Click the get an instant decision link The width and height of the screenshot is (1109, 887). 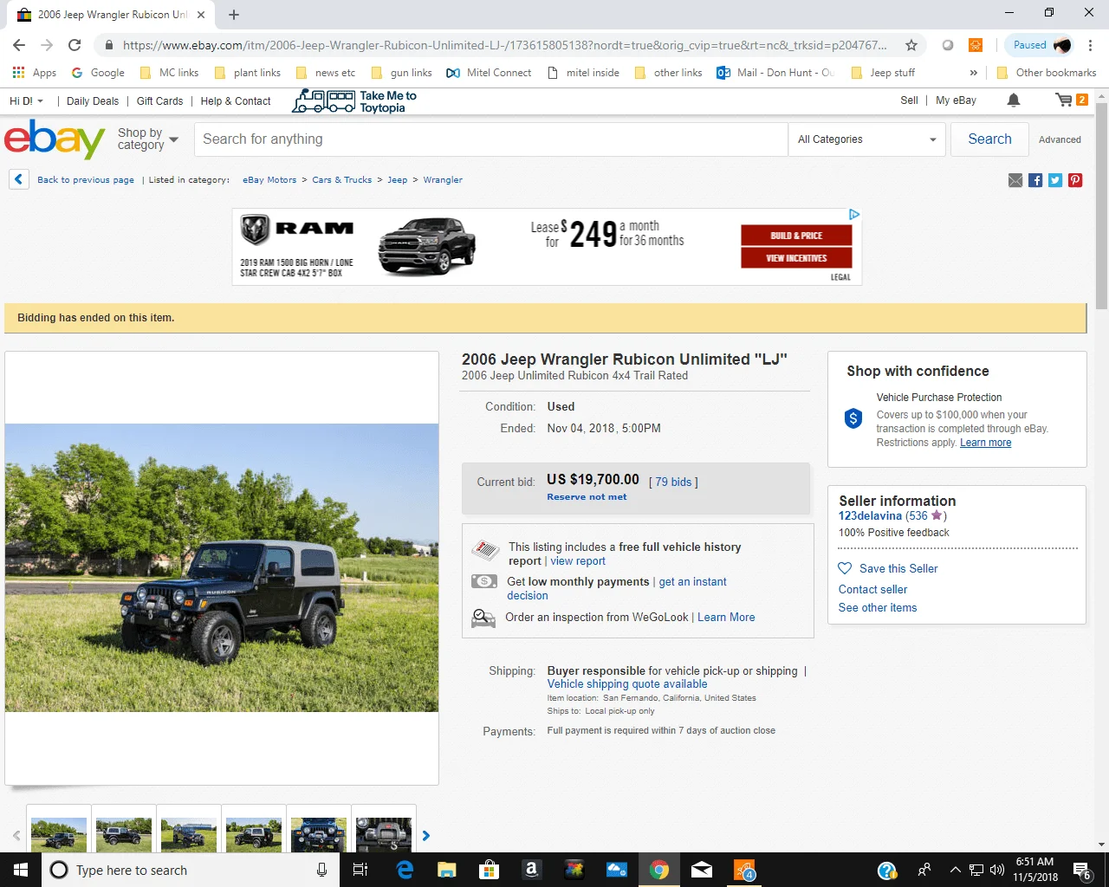pos(617,589)
